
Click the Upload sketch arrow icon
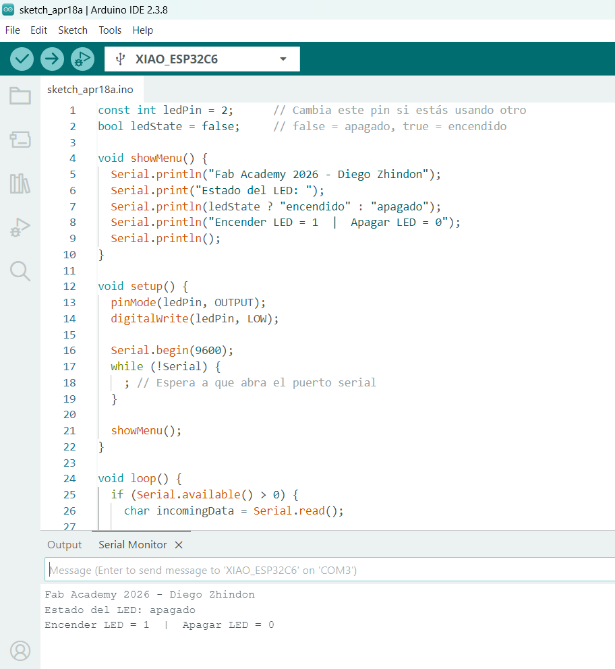click(52, 59)
